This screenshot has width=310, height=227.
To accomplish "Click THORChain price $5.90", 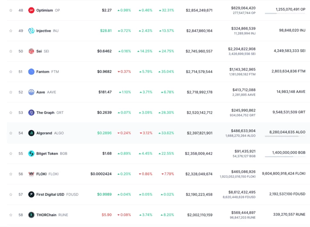I will tap(106, 215).
